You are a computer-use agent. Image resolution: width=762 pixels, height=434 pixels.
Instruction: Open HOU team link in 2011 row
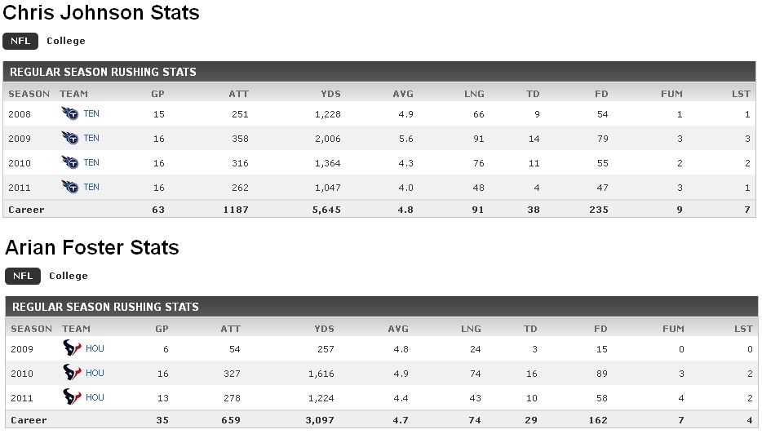tap(95, 397)
